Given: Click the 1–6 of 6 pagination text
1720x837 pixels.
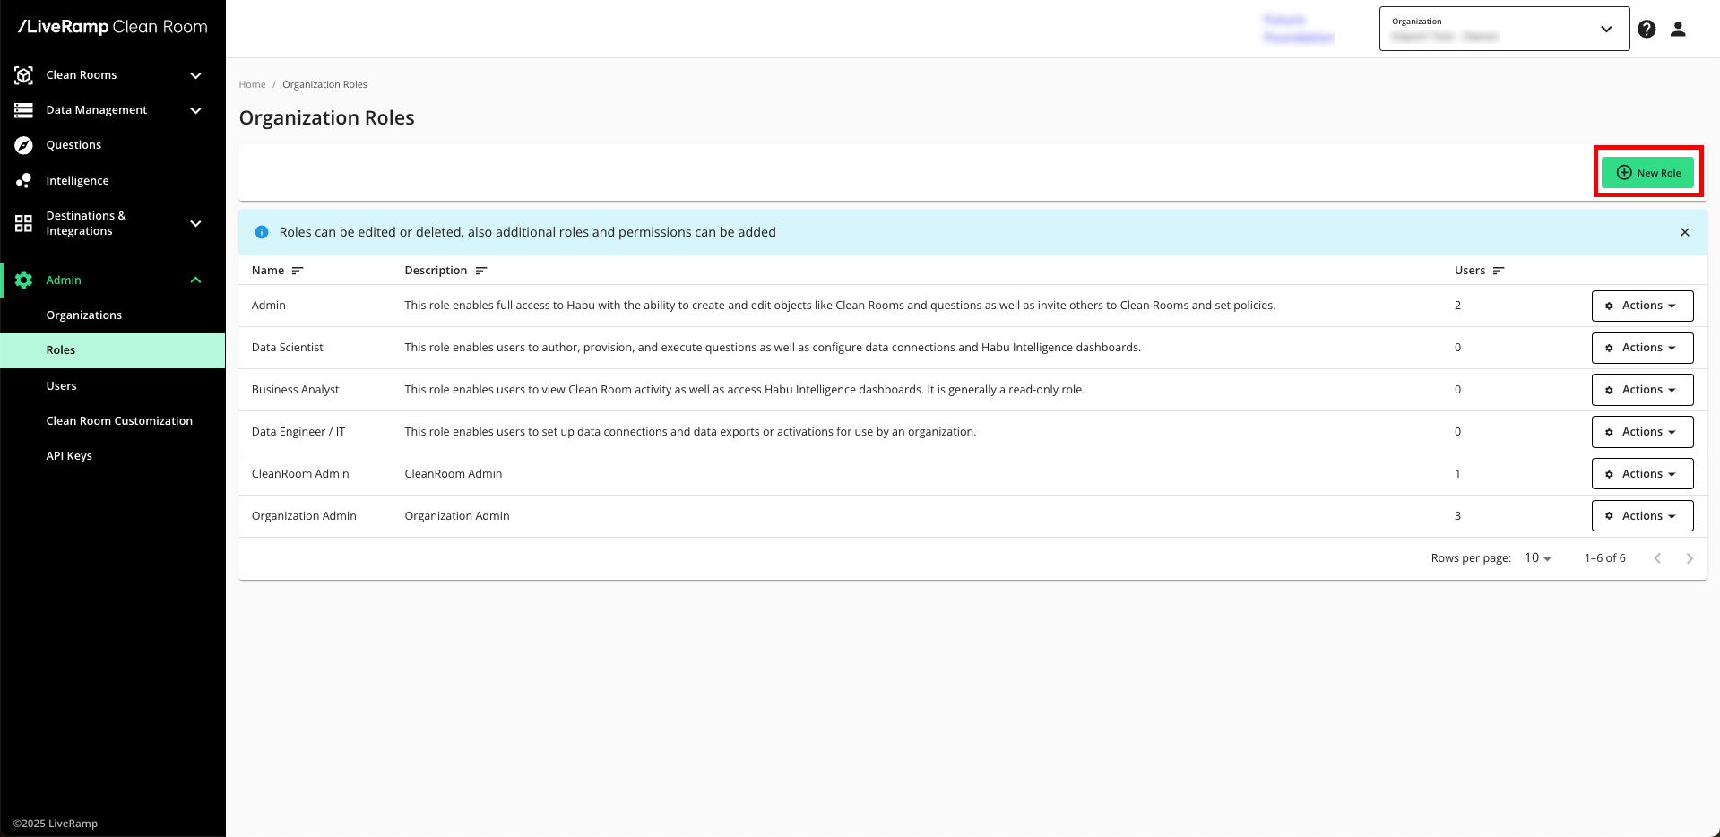Looking at the screenshot, I should pos(1604,558).
